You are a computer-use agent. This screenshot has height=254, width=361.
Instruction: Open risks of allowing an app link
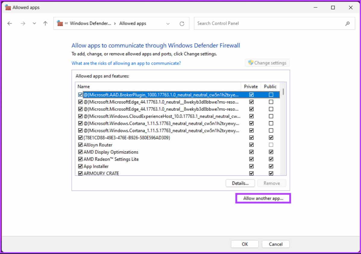126,63
